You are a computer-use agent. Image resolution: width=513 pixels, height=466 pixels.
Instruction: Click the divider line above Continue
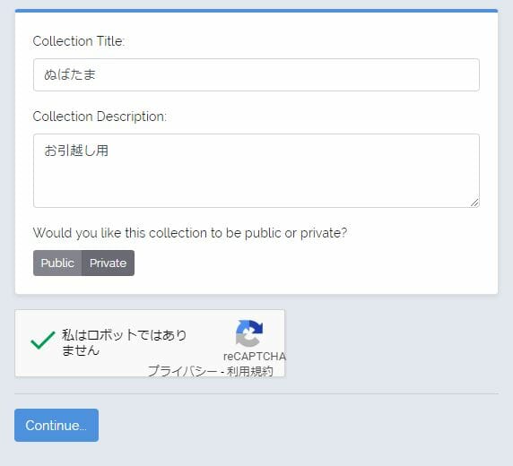[x=256, y=393]
